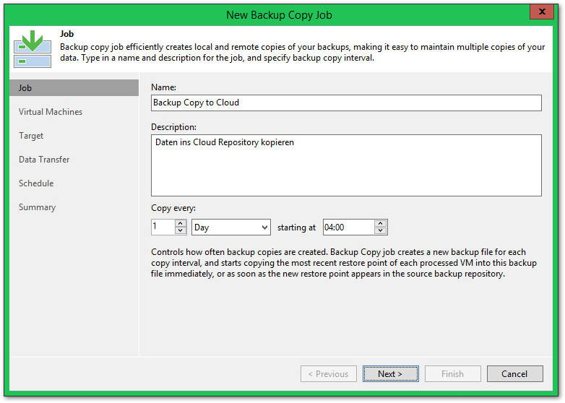Select the Schedule step
Viewport: 565px width, 403px height.
click(x=36, y=183)
